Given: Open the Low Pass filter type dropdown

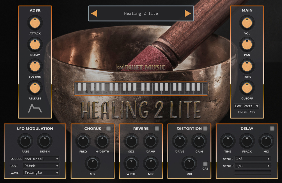Looking at the screenshot, I should 247,106.
